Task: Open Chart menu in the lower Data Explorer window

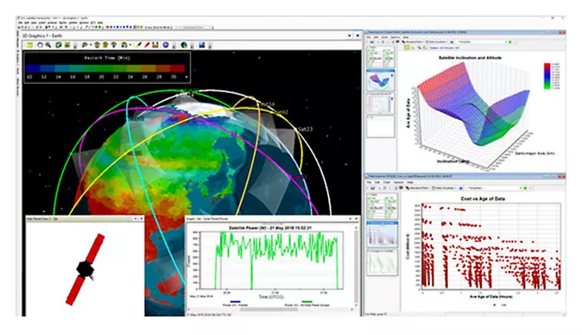Action: pyautogui.click(x=386, y=182)
